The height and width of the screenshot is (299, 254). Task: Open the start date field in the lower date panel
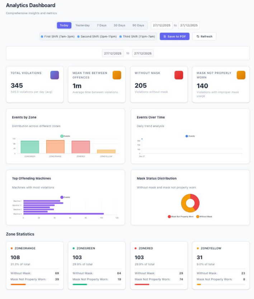pos(113,53)
